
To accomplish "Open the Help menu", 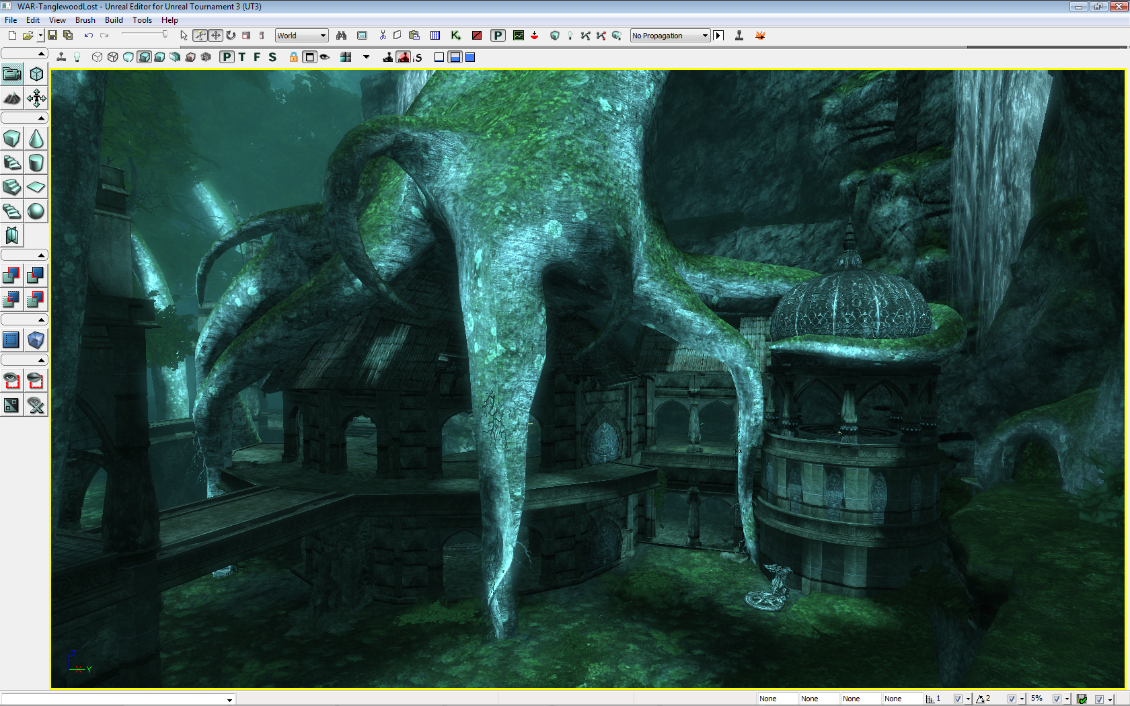I will (x=169, y=20).
